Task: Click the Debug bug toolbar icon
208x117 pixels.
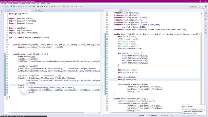Action: (x=30, y=6)
